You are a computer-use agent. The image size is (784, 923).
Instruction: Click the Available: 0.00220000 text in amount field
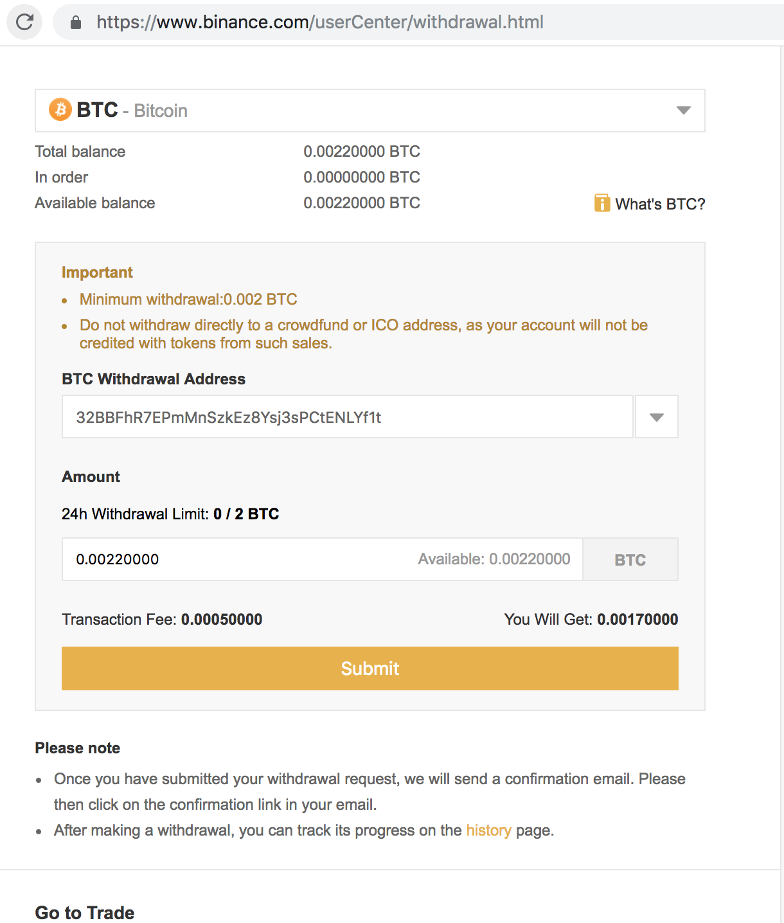[494, 559]
